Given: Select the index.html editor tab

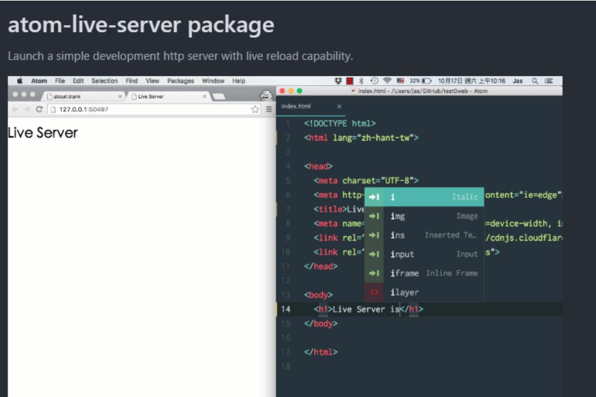Looking at the screenshot, I should pos(310,106).
